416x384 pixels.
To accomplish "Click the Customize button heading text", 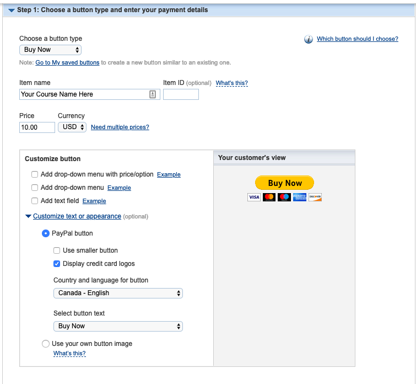I will tap(53, 159).
